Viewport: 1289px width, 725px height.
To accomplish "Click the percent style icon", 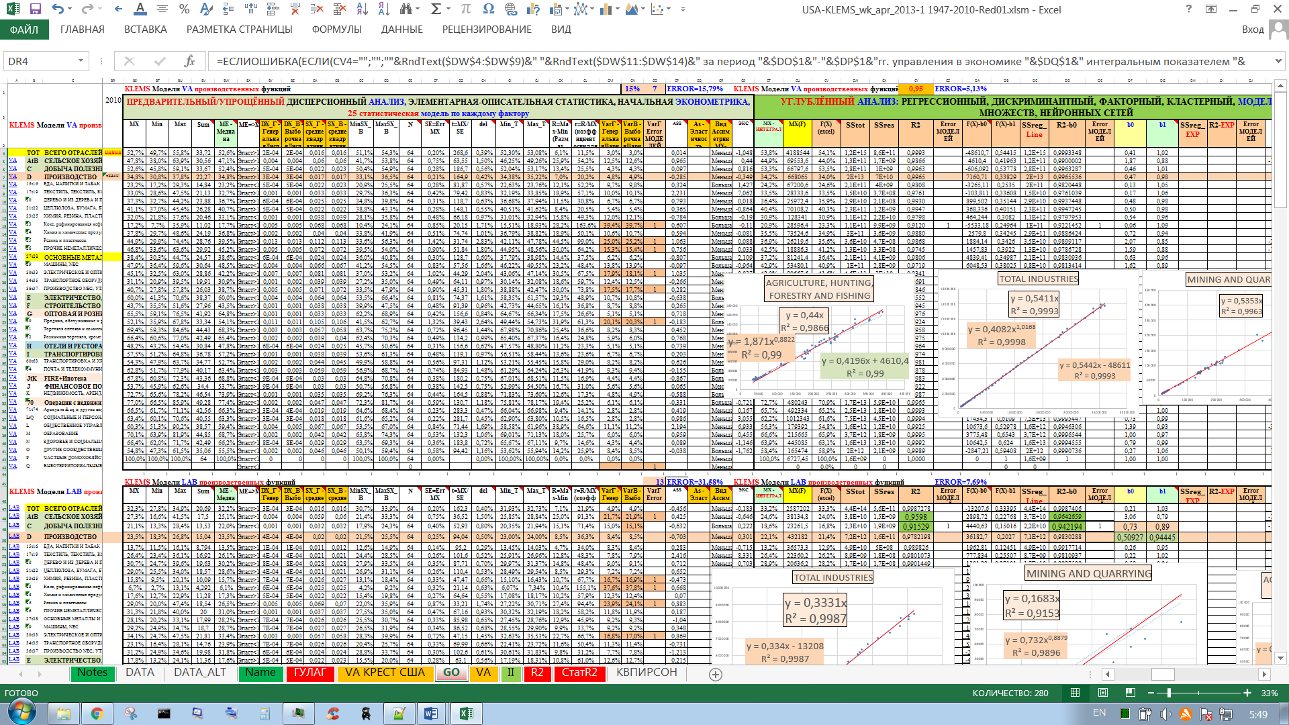I will pyautogui.click(x=184, y=9).
